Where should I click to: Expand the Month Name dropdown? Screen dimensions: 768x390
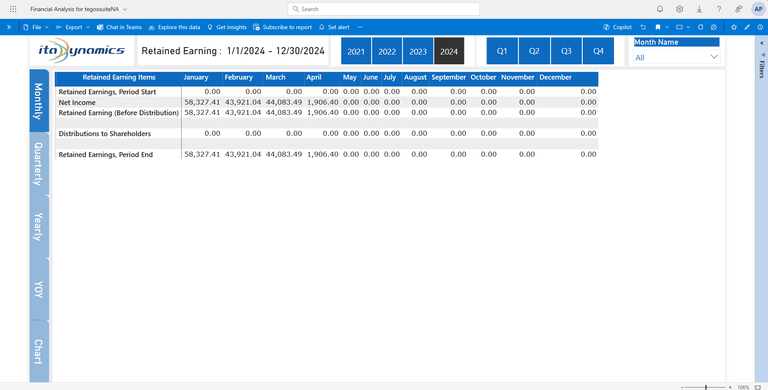click(x=714, y=57)
